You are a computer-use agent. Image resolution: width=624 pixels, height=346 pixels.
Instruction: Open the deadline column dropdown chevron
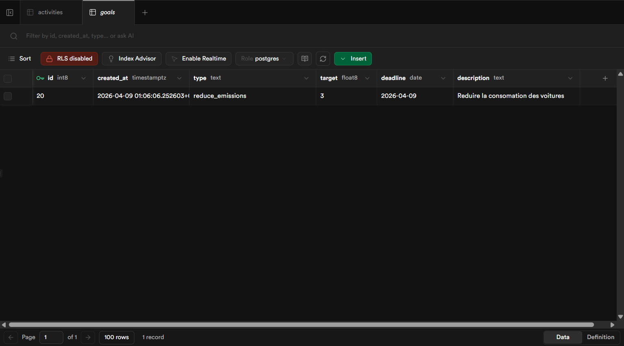click(443, 78)
